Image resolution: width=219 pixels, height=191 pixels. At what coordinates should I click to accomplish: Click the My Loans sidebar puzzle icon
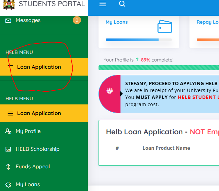9,184
